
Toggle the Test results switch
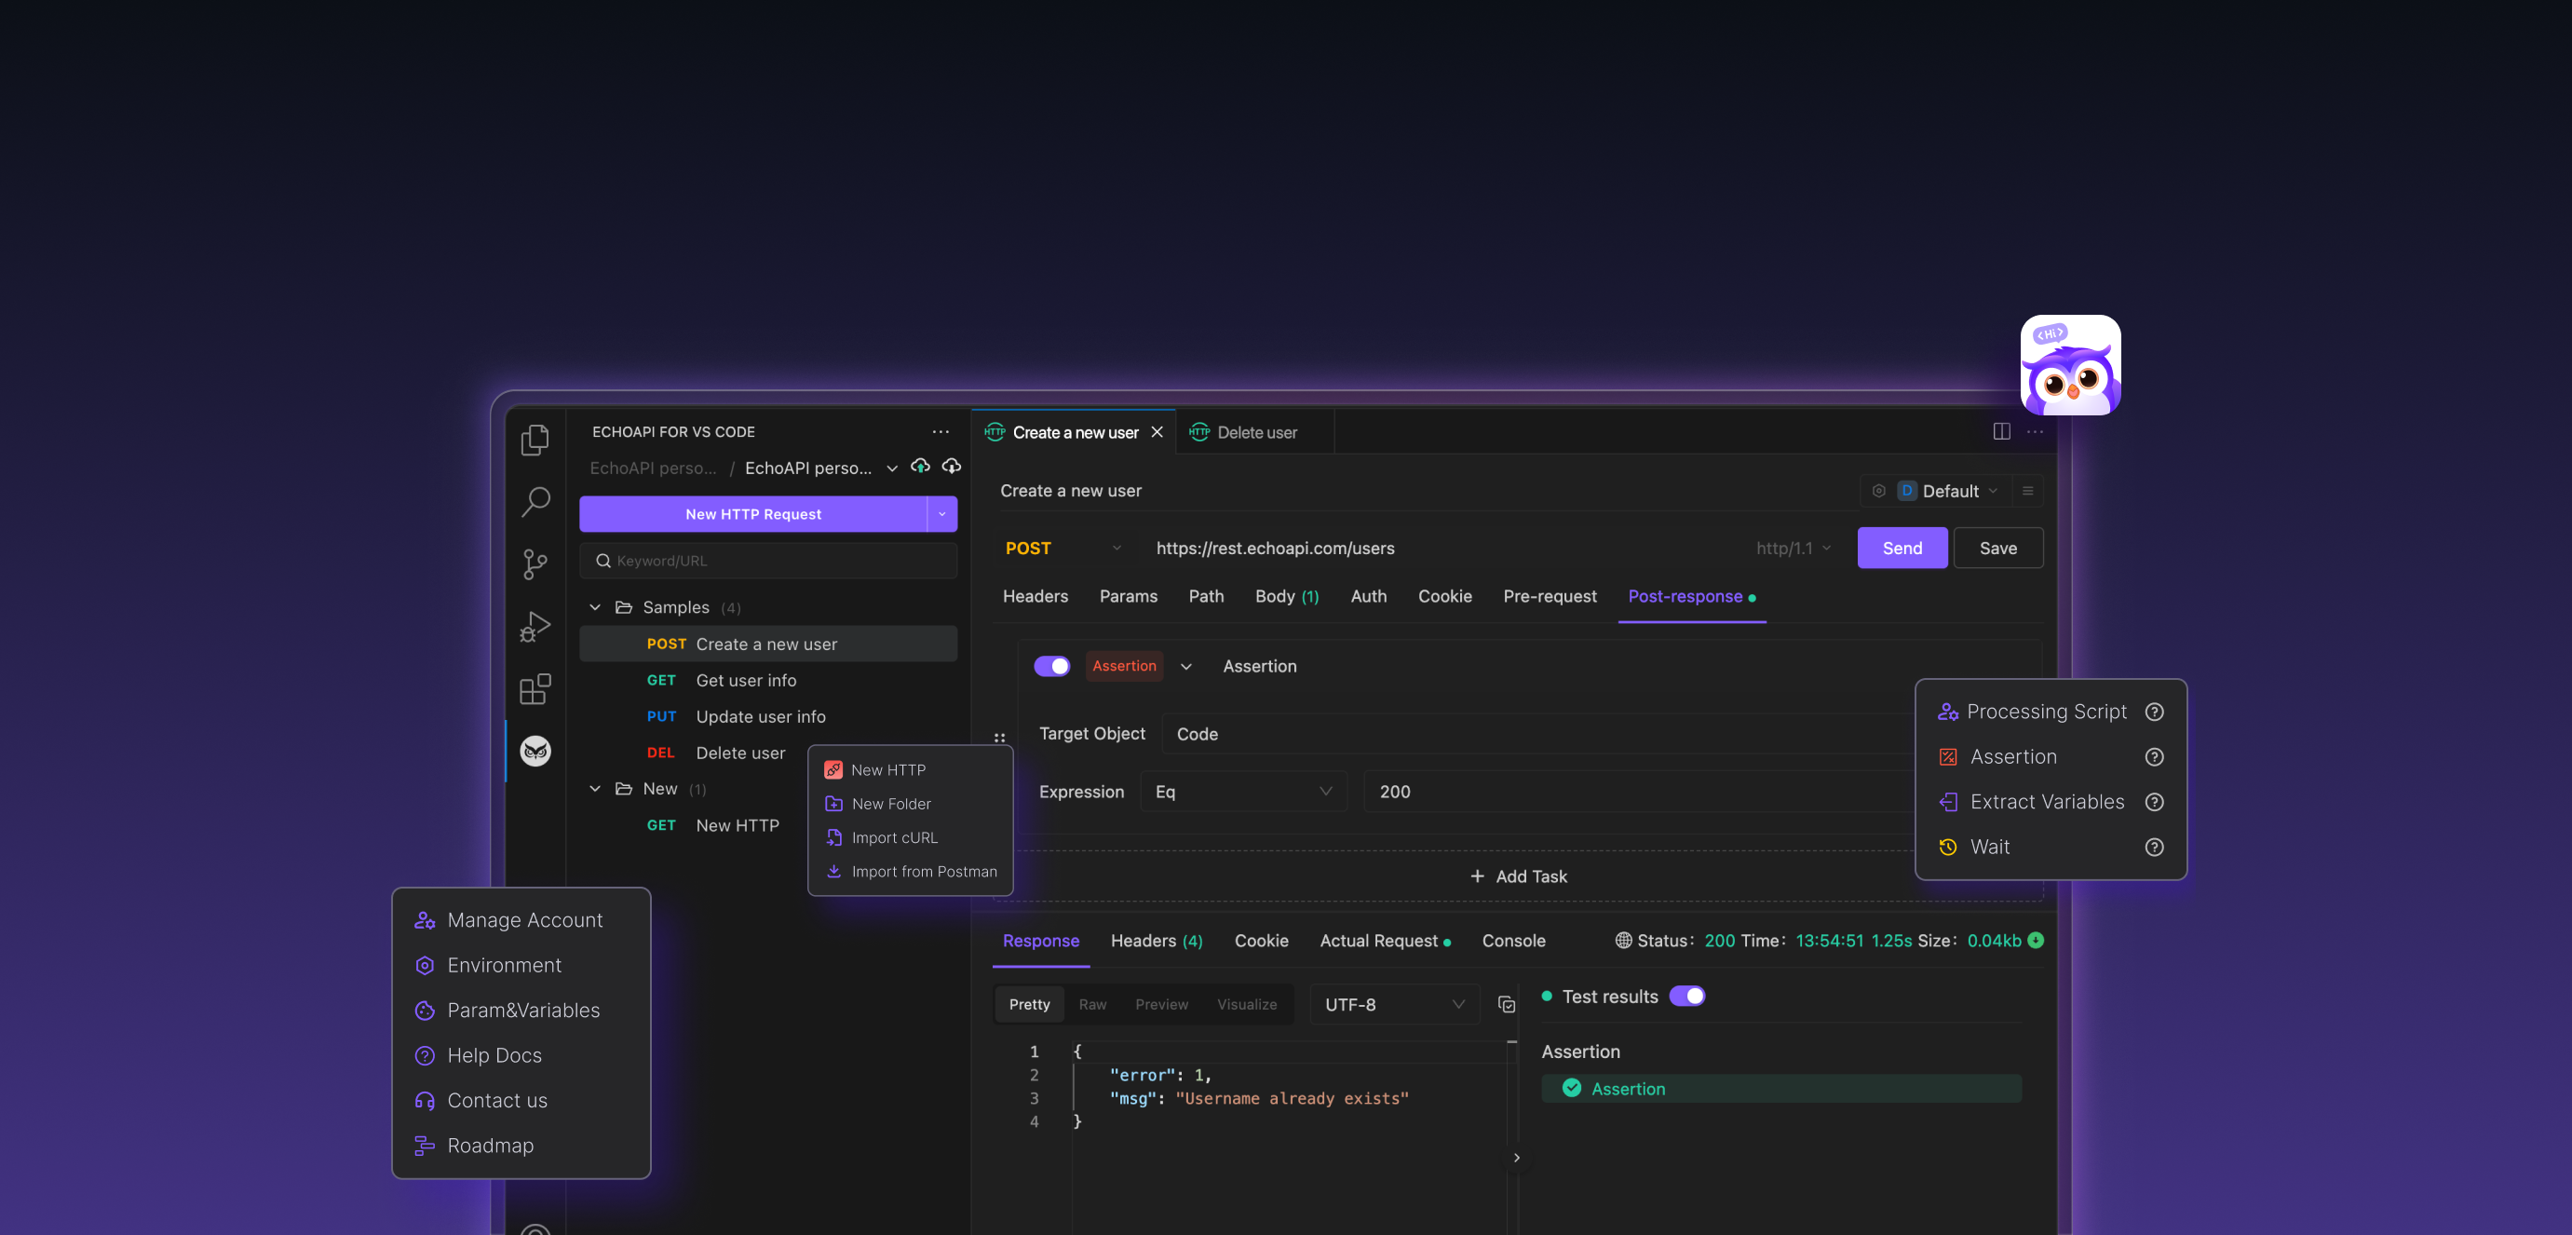pos(1687,997)
